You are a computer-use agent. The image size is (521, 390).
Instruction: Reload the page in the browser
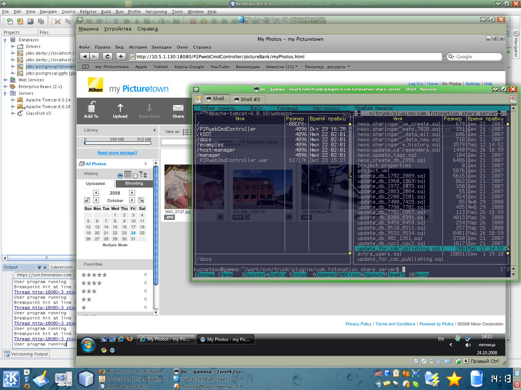[x=108, y=56]
